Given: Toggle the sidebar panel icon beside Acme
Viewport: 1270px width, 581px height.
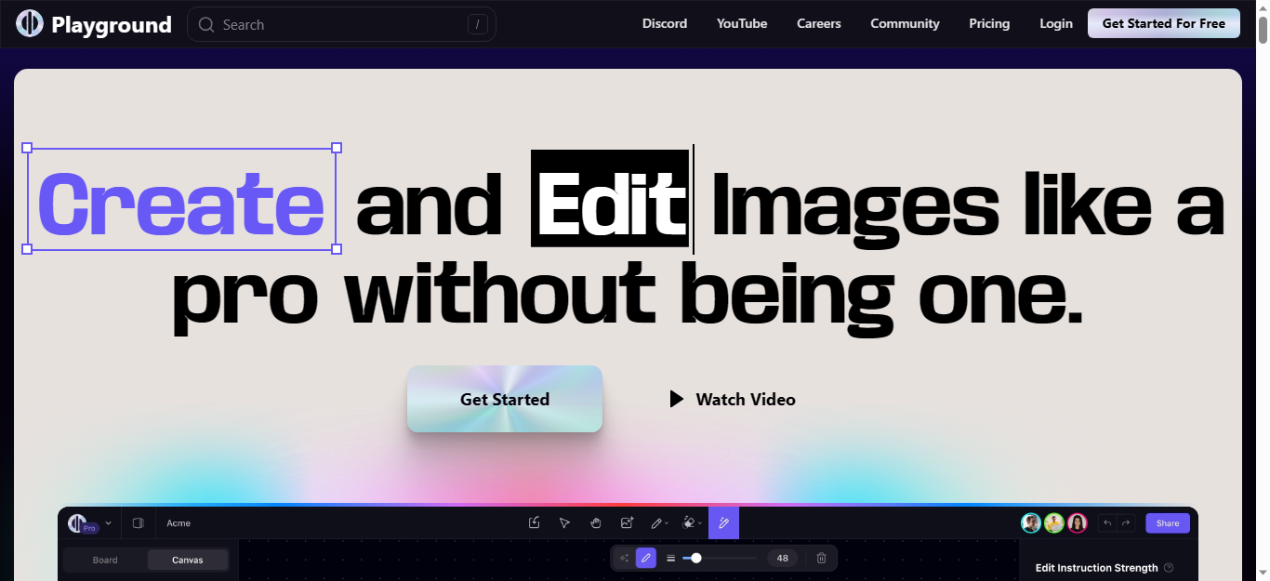Looking at the screenshot, I should point(139,523).
